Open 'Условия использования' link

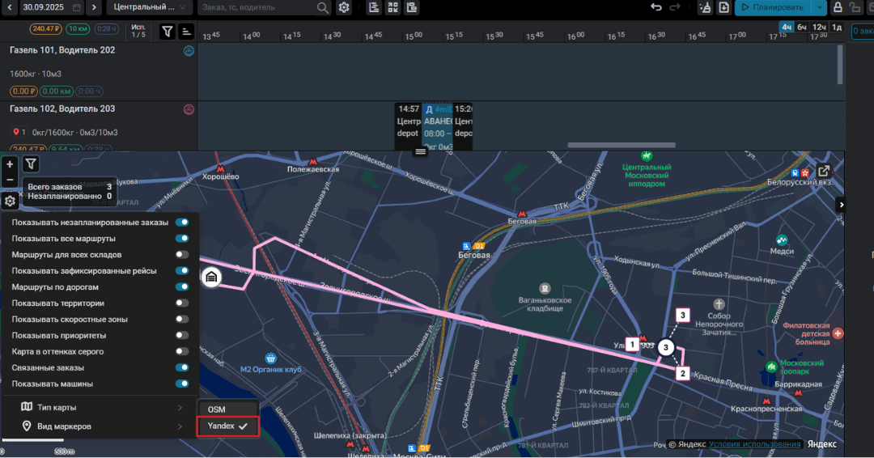pos(755,444)
